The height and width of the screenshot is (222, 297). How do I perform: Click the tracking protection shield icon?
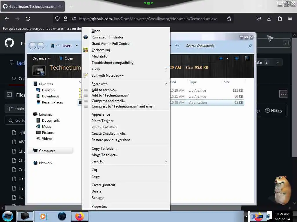click(x=57, y=18)
